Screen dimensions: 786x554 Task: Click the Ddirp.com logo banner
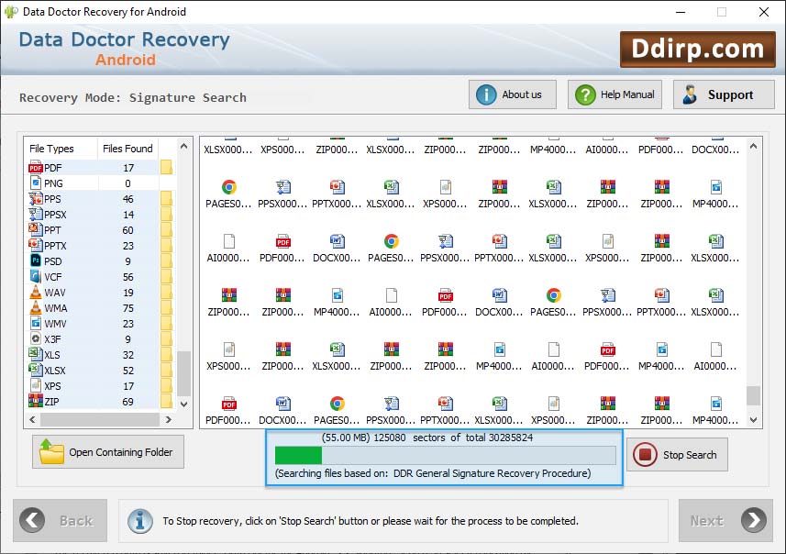click(697, 50)
